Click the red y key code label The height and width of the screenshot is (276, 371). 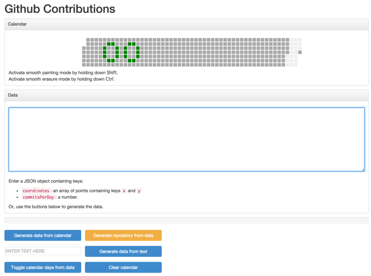coord(139,191)
